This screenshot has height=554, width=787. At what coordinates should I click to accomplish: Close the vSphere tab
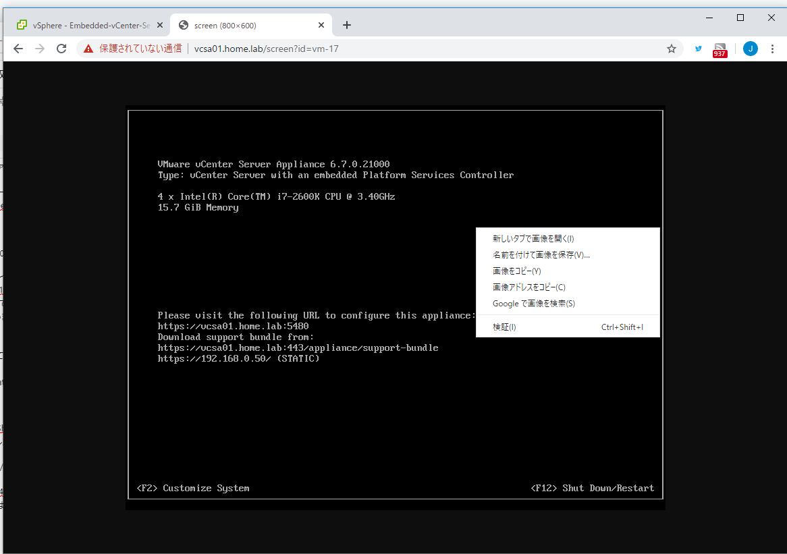[159, 25]
